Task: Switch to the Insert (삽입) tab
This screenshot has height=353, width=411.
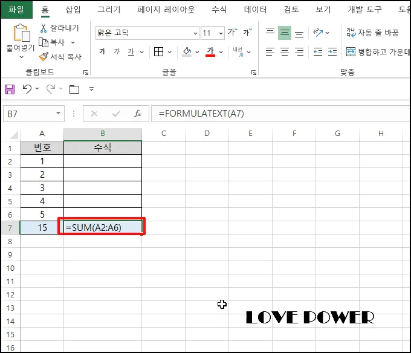Action: pos(73,10)
